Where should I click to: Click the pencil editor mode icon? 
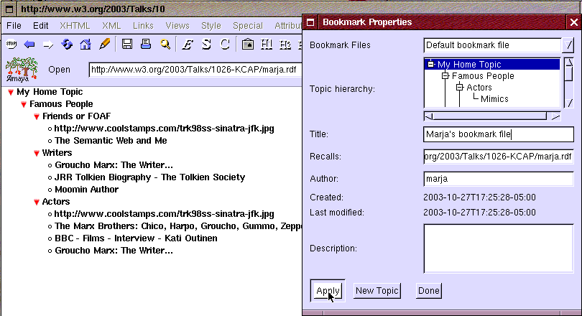pyautogui.click(x=105, y=45)
